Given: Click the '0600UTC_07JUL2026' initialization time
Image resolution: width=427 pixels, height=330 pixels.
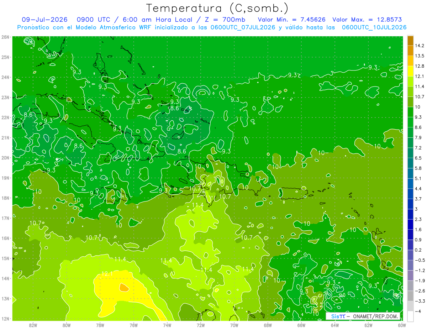Looking at the screenshot, I should (x=243, y=27).
